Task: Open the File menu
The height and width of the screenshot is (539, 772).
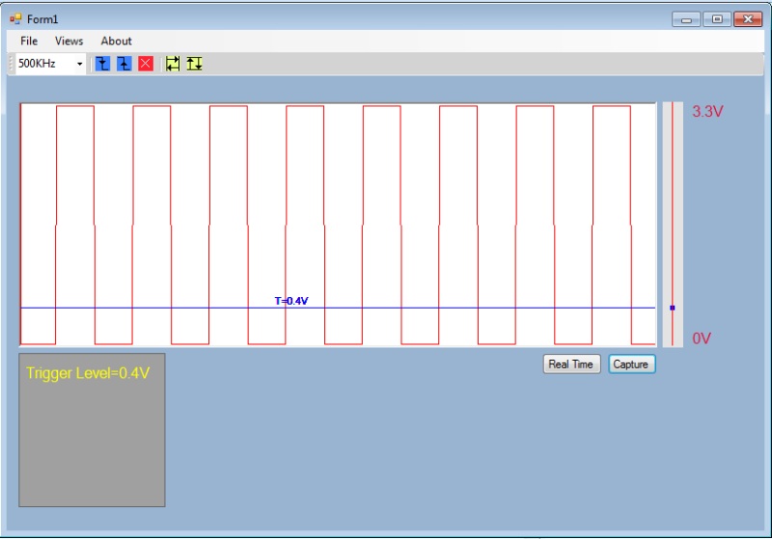Action: pos(29,40)
